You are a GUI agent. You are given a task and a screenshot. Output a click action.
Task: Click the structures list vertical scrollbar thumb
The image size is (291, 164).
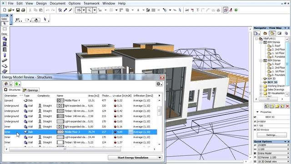(159, 111)
